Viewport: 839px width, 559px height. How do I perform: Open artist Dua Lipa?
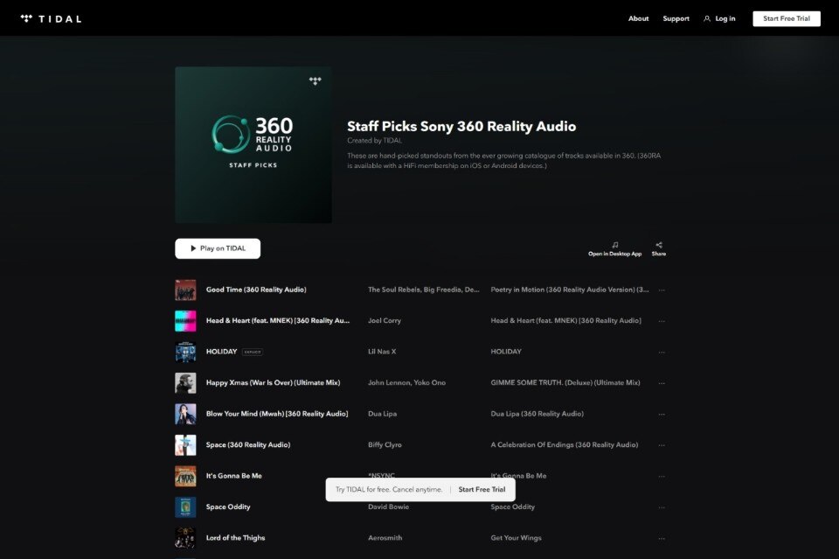(382, 414)
